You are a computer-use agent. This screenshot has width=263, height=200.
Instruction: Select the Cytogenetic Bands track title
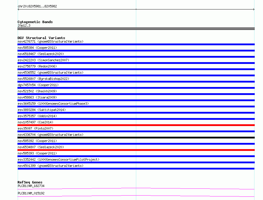point(35,22)
